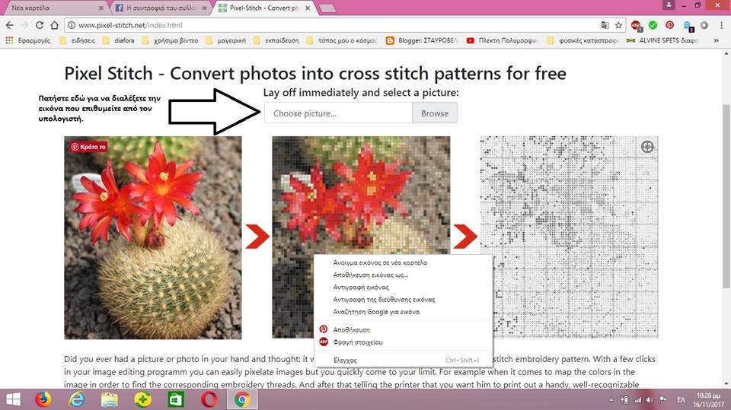Open the χρήσιμα βίντεο bookmark folder
Viewport: 731px width, 410px height.
170,40
